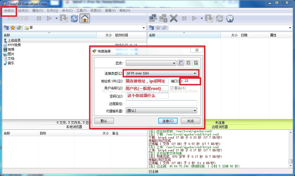Viewport: 295px width, 176px height.
Task: Expand 连接类型 SFTP over SSH dropdown
Action: pyautogui.click(x=161, y=73)
